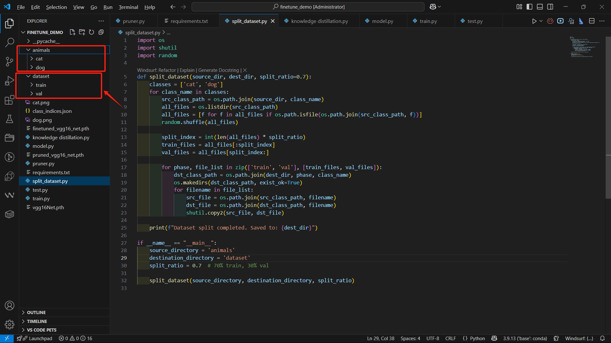
Task: Create a new file in FINETUNE_DEMO
Action: [x=73, y=32]
